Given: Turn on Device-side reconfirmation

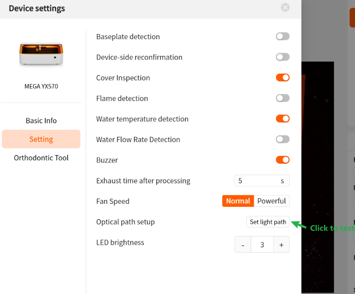Looking at the screenshot, I should (x=283, y=57).
